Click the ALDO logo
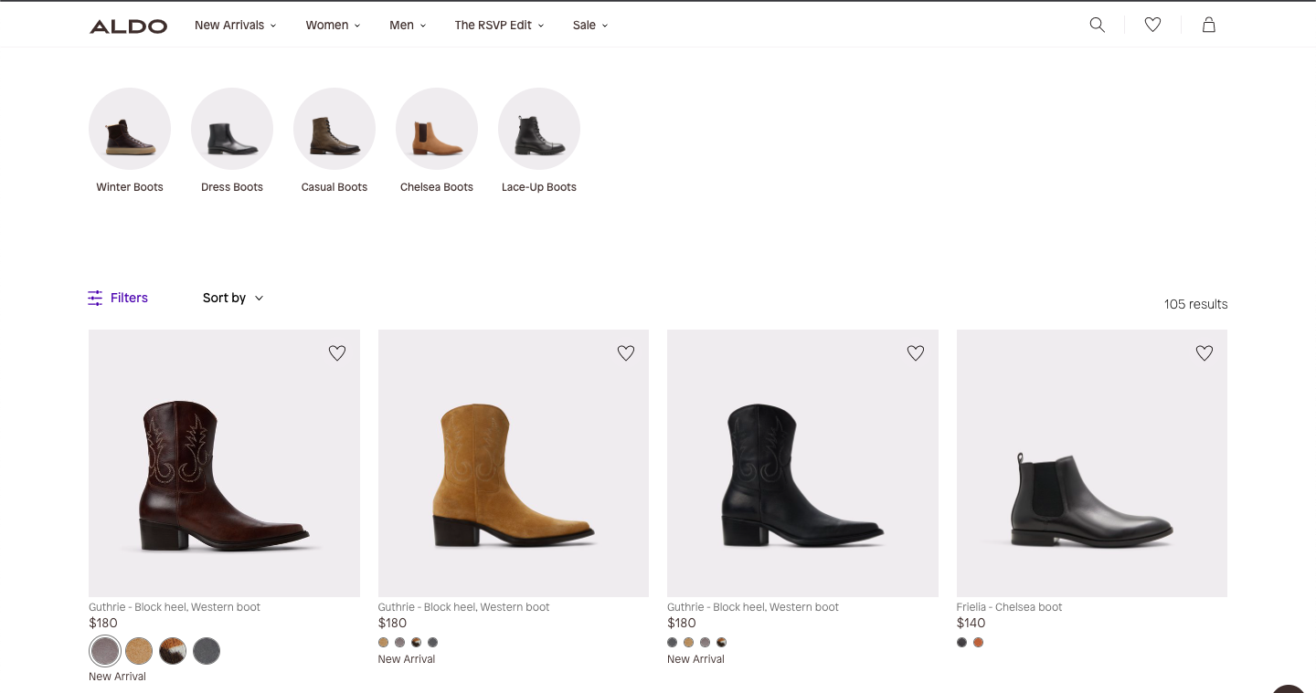 [x=128, y=26]
